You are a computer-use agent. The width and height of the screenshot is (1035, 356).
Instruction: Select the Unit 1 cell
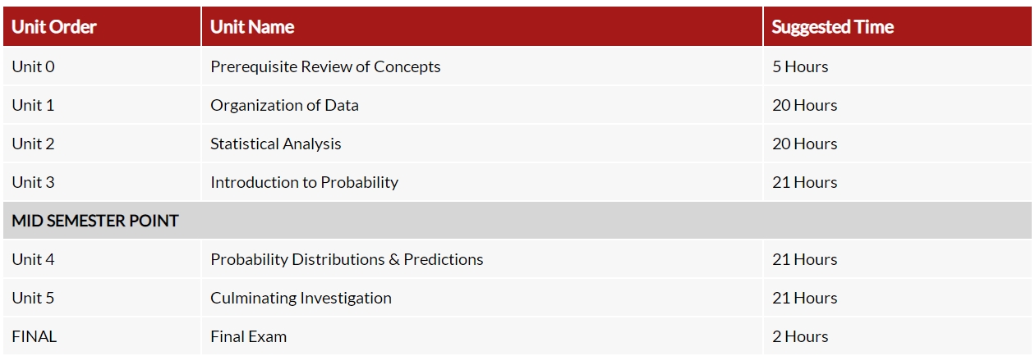[x=102, y=105]
